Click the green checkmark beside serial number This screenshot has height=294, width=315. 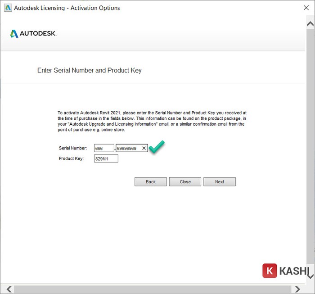coord(157,147)
